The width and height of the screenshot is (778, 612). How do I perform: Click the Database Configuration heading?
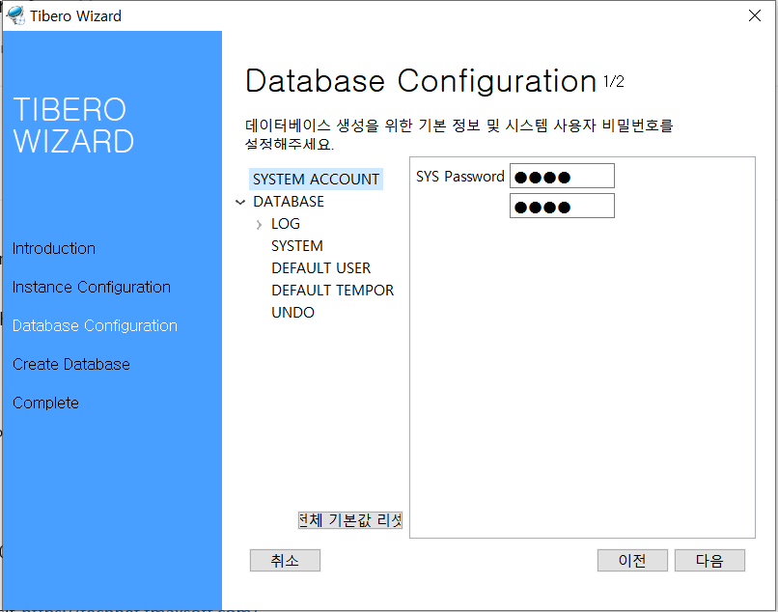point(421,81)
